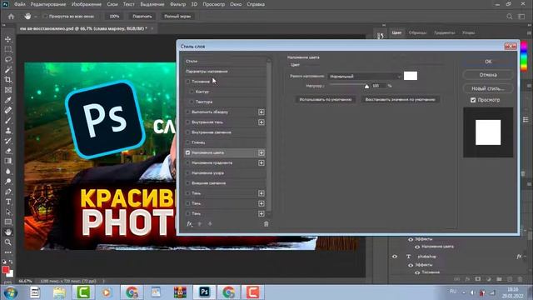Screen dimensions: 533x300
Task: Select the Move tool
Action: (7, 39)
